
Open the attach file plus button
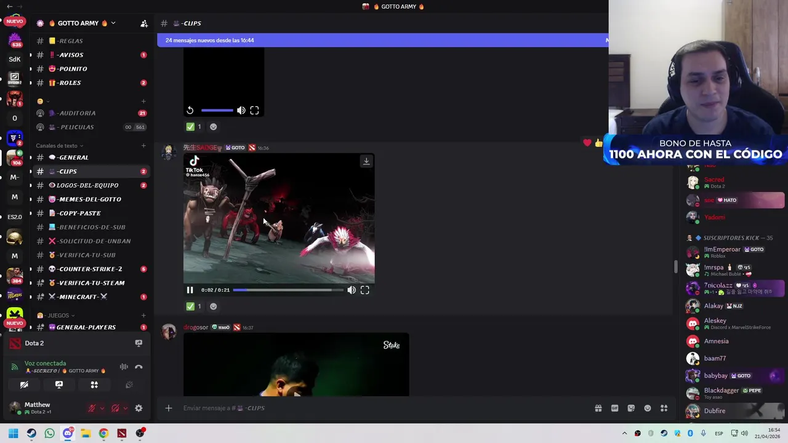(168, 408)
